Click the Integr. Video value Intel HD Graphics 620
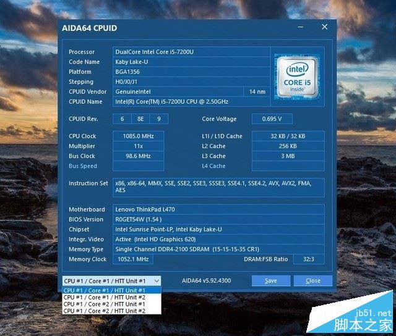 coord(218,239)
